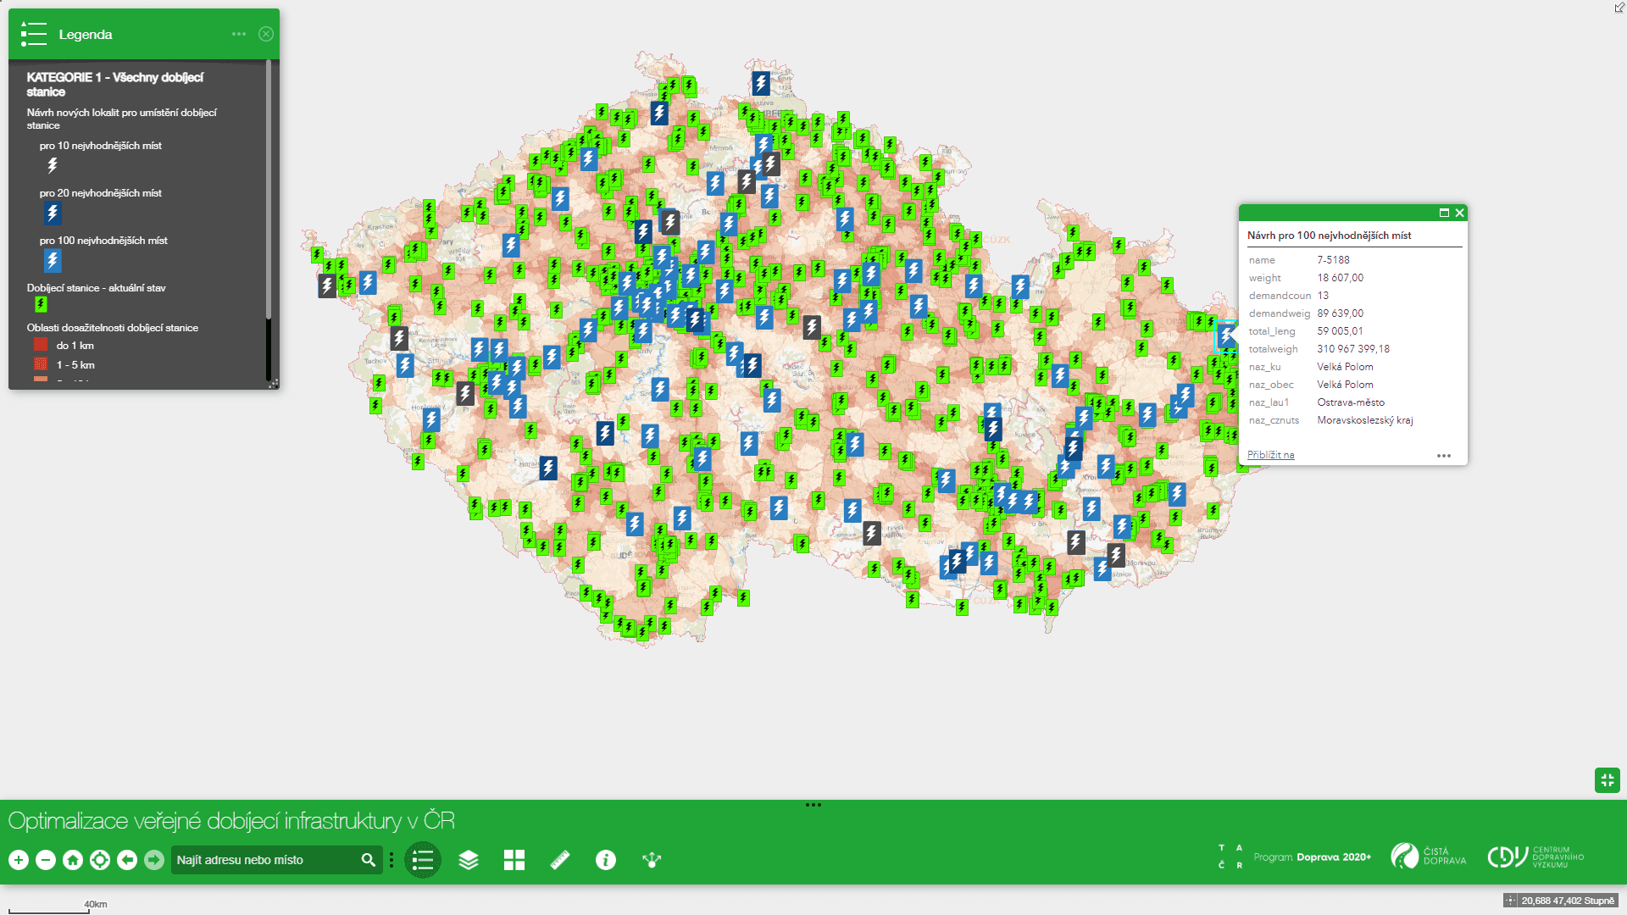Click the red 'do 1 km' color swatch
Image resolution: width=1627 pixels, height=915 pixels.
[x=41, y=344]
